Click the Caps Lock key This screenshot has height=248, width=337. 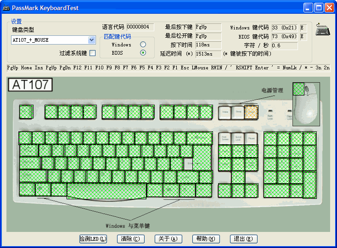[30, 163]
